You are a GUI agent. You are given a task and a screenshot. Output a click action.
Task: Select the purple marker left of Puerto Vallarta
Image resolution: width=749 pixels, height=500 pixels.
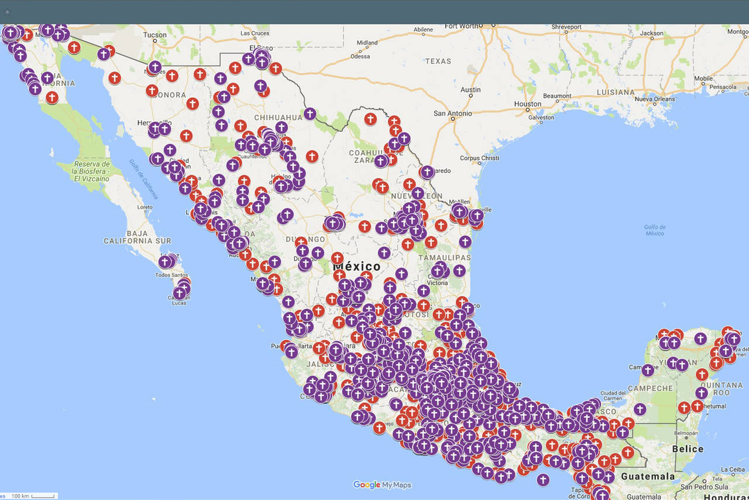291,351
